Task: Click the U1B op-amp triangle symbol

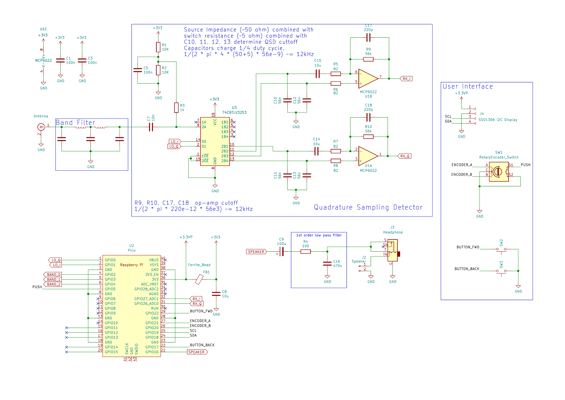Action: click(x=368, y=79)
